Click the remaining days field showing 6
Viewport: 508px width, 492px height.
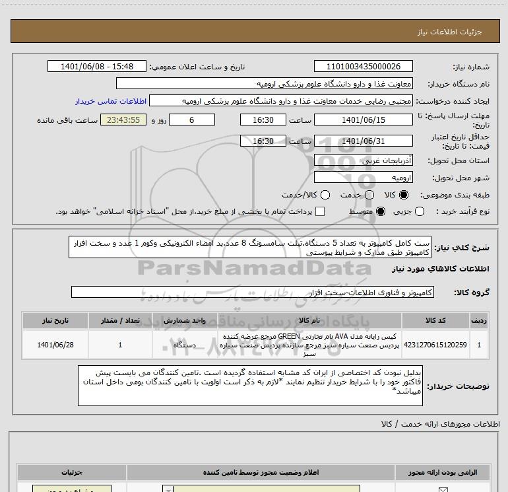pyautogui.click(x=192, y=120)
